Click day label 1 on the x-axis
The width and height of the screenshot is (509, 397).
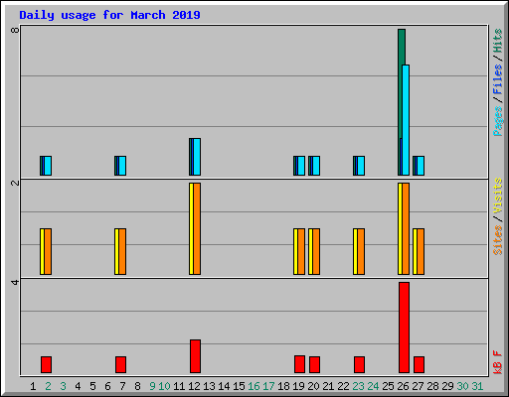coord(33,386)
